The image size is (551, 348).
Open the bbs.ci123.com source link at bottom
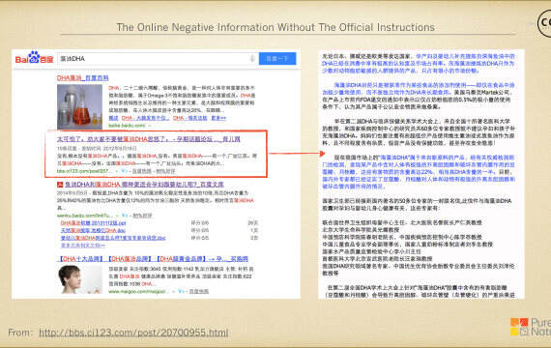pyautogui.click(x=133, y=333)
